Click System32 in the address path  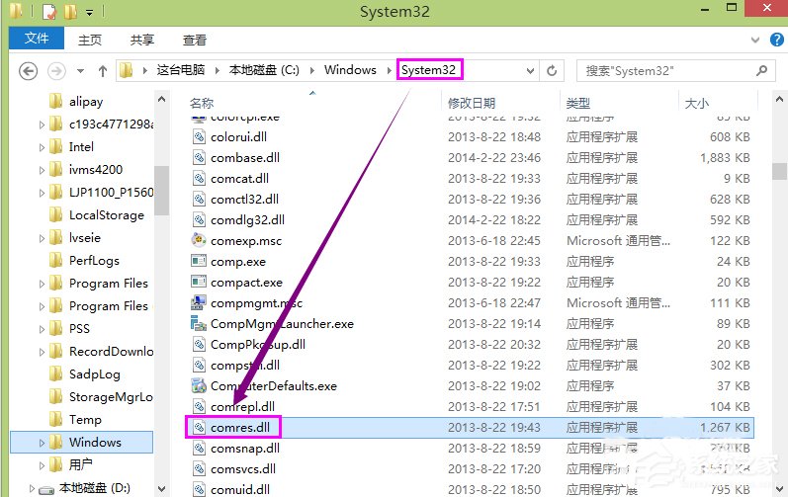429,70
